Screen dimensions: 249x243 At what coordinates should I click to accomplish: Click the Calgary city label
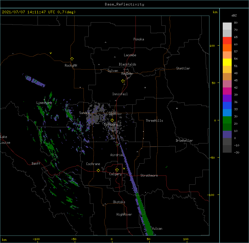pos(115,174)
